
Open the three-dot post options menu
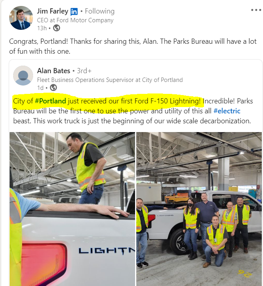tap(256, 10)
